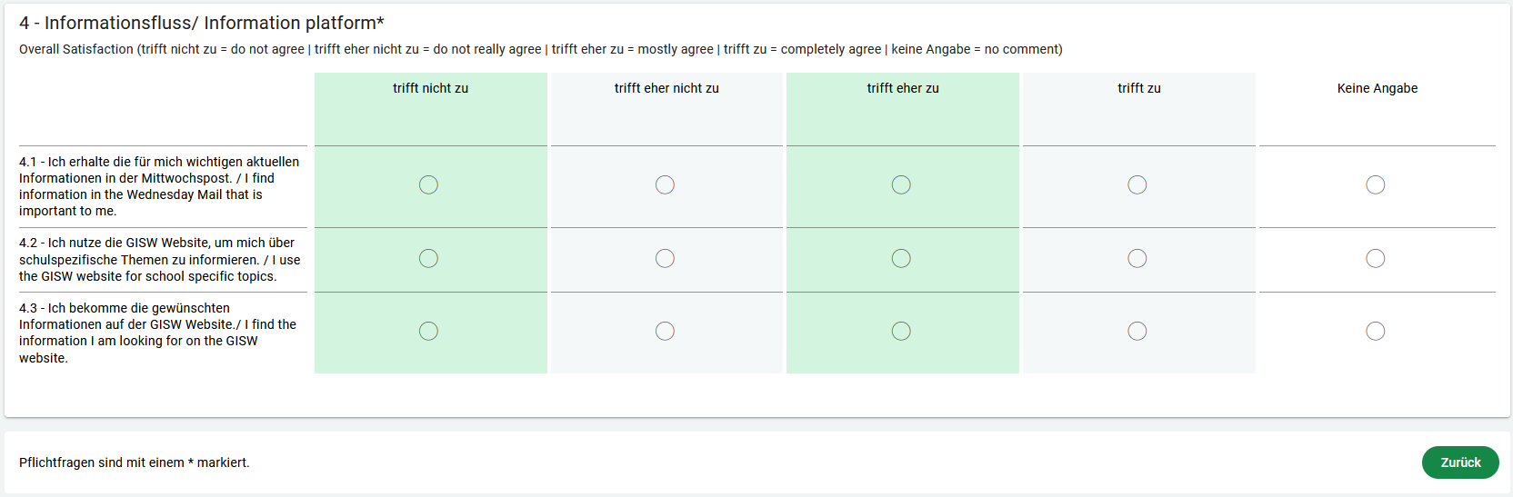The height and width of the screenshot is (497, 1513).
Task: Select 'trifft eher nicht zu' for question 4.1
Action: tap(665, 185)
